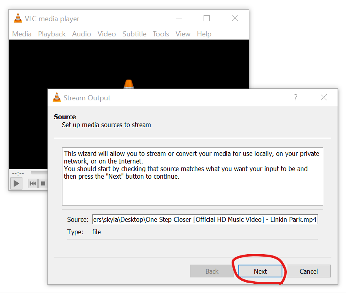Click the Previous track button in VLC

33,183
